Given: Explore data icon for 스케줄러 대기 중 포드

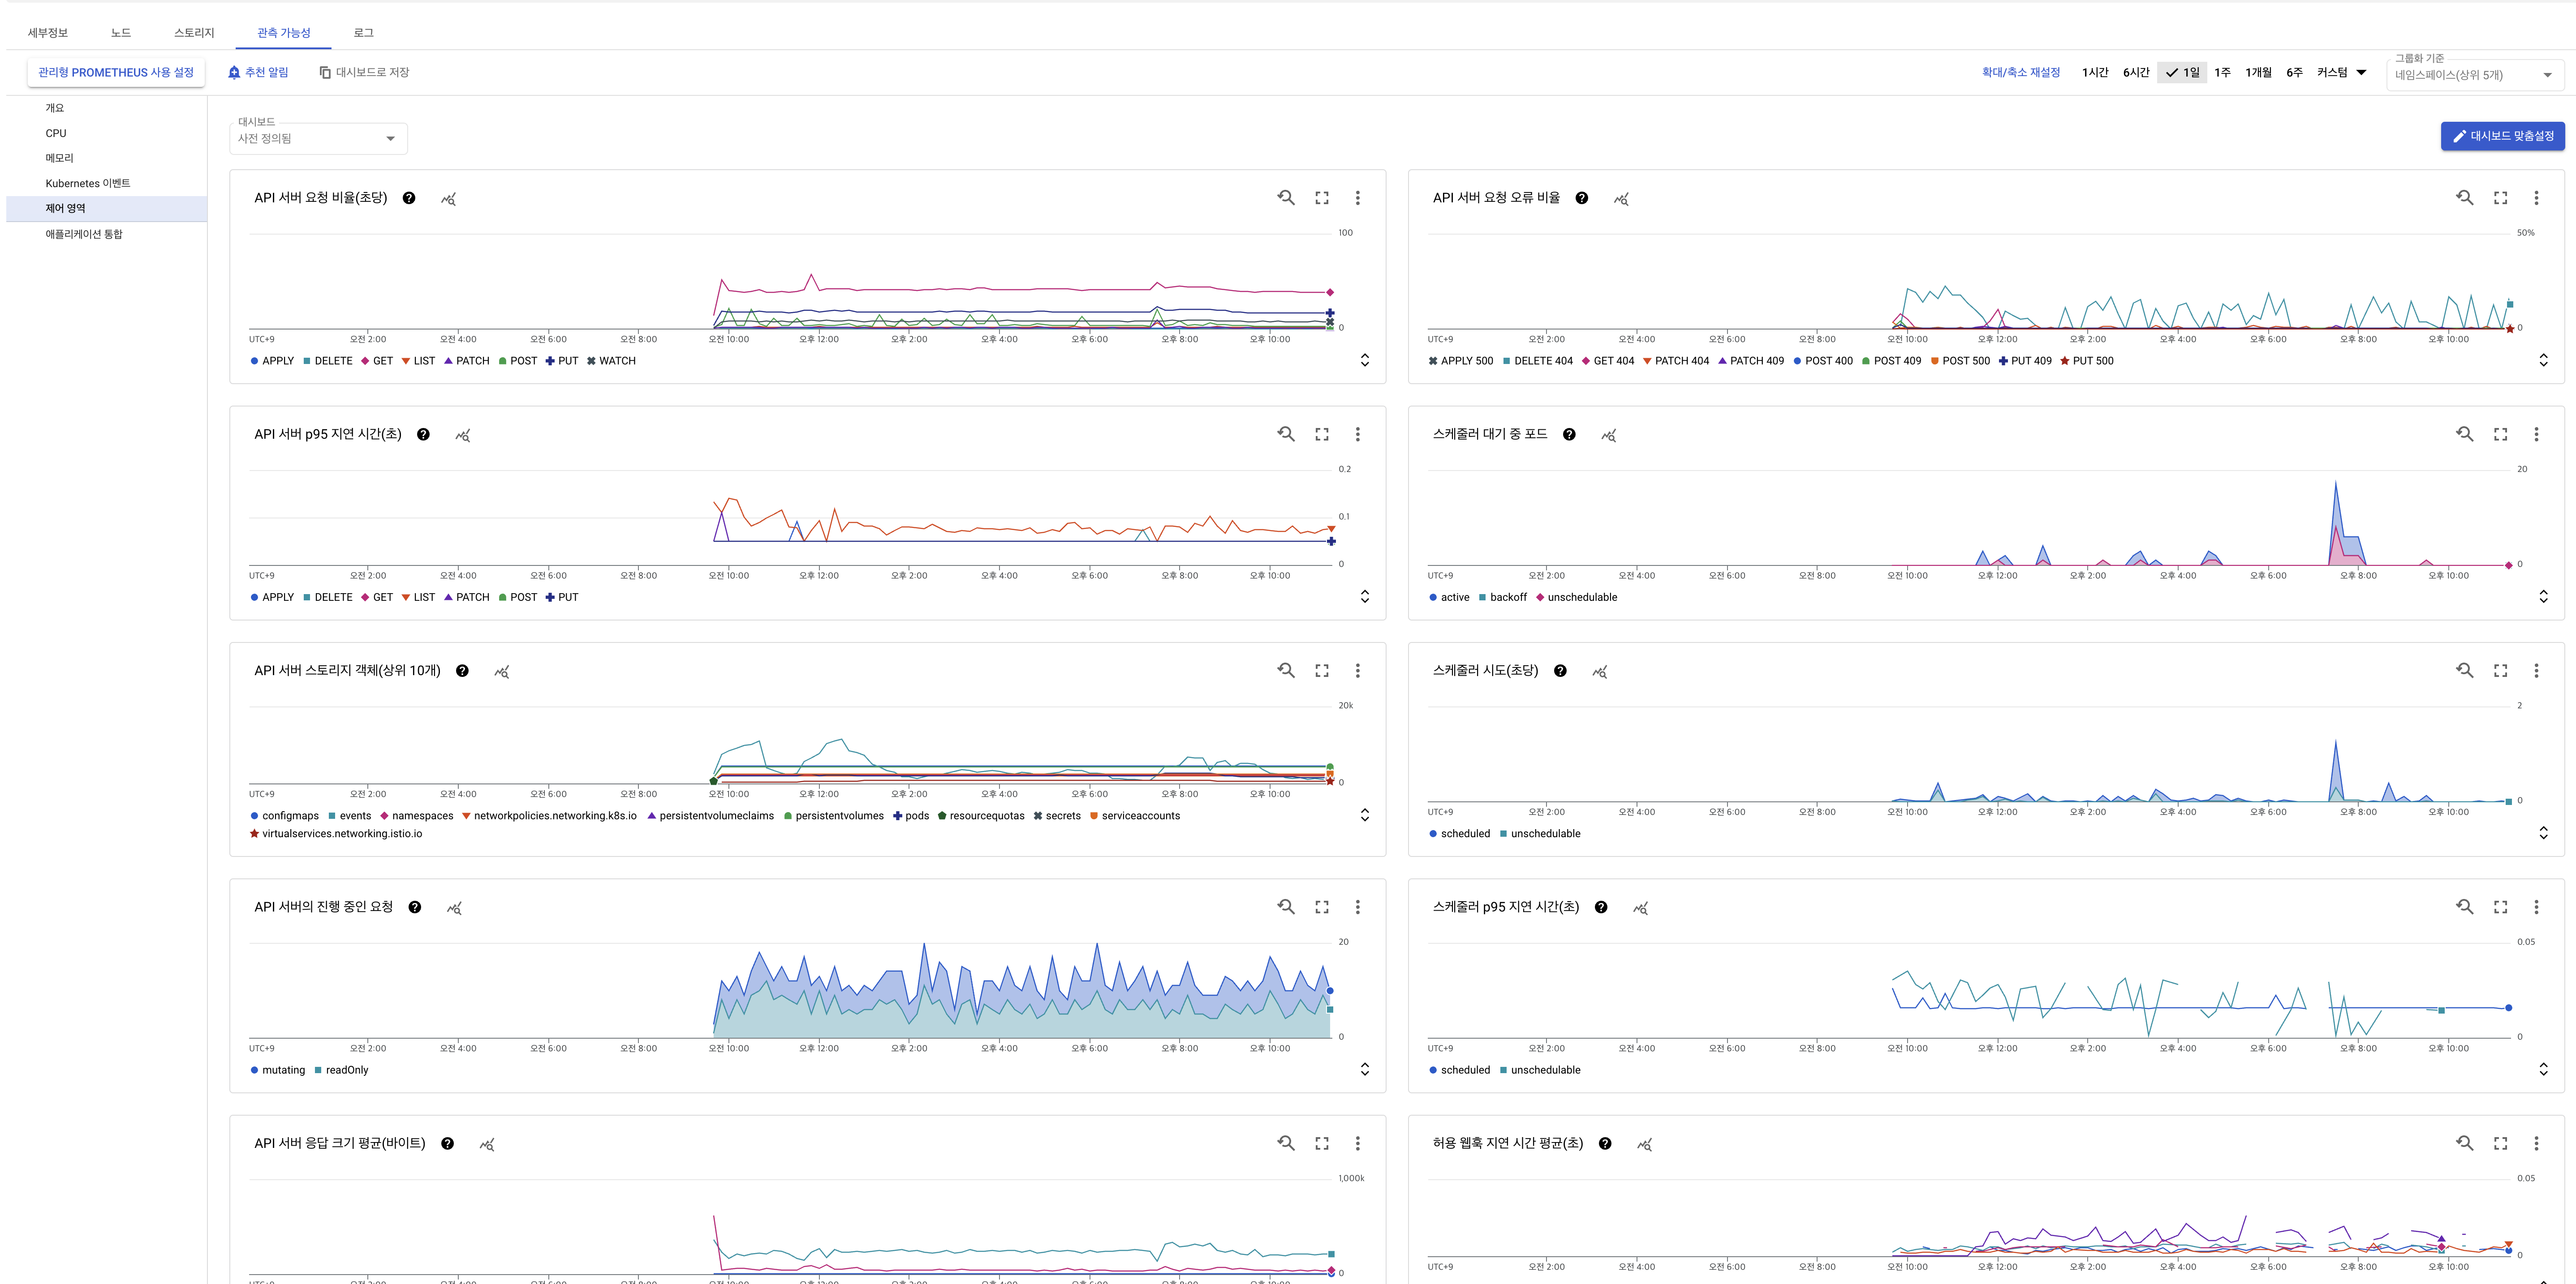Looking at the screenshot, I should pos(1609,435).
